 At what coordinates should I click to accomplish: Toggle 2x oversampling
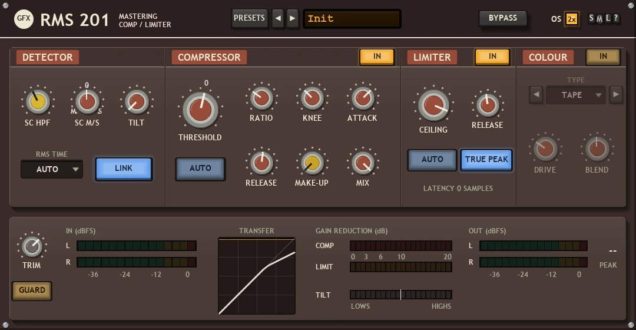coord(571,19)
